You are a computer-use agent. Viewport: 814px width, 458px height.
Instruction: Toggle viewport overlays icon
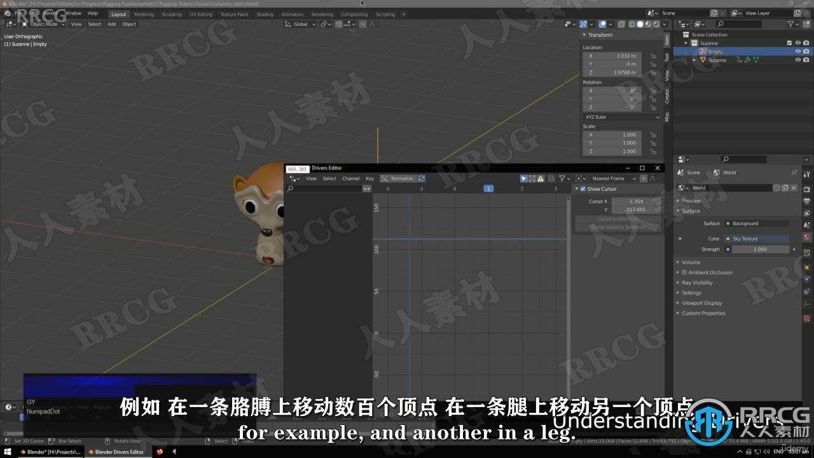point(602,24)
